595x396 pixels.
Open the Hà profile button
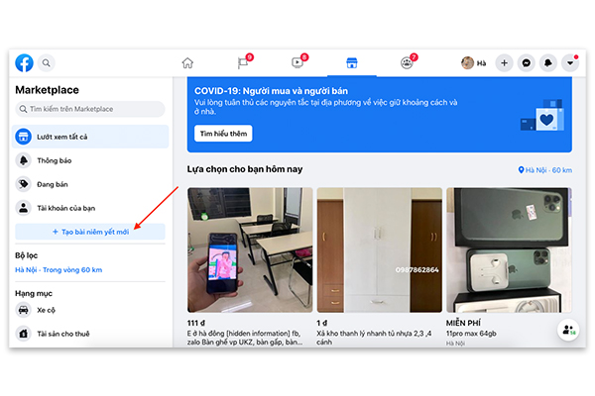tap(474, 63)
